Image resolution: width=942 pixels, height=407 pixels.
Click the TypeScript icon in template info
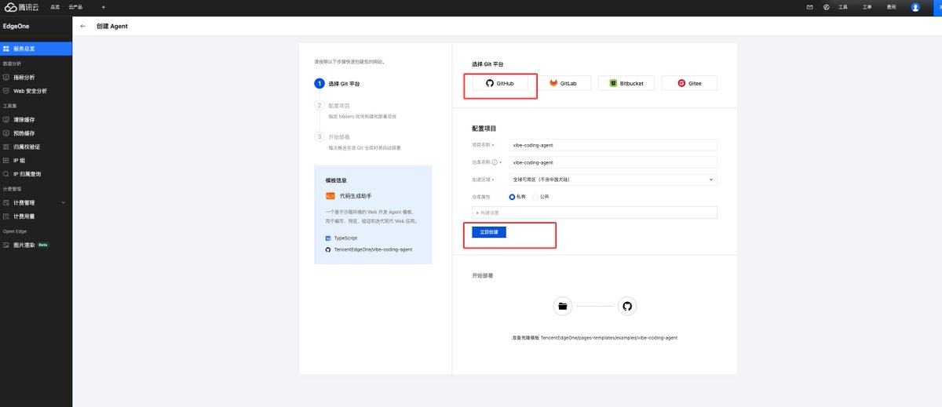(x=328, y=238)
